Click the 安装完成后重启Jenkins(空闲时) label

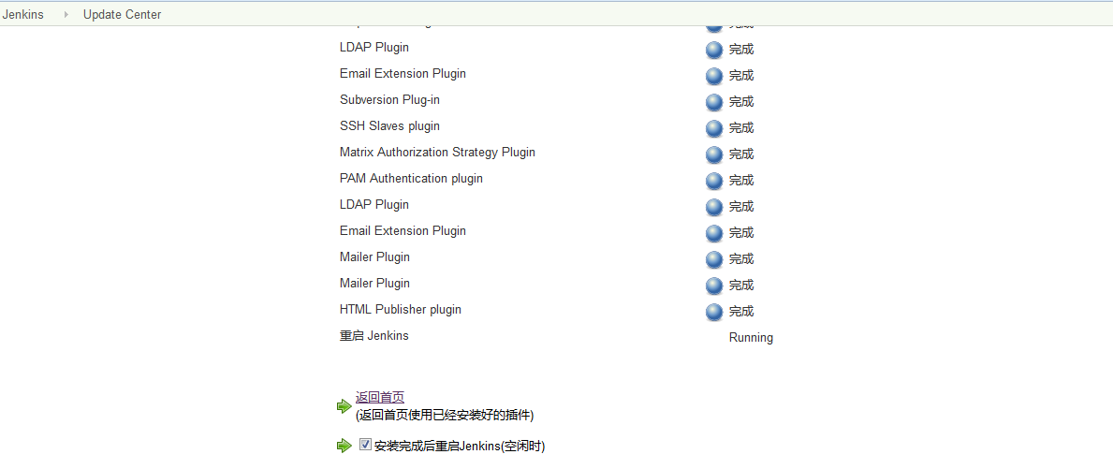click(x=460, y=447)
